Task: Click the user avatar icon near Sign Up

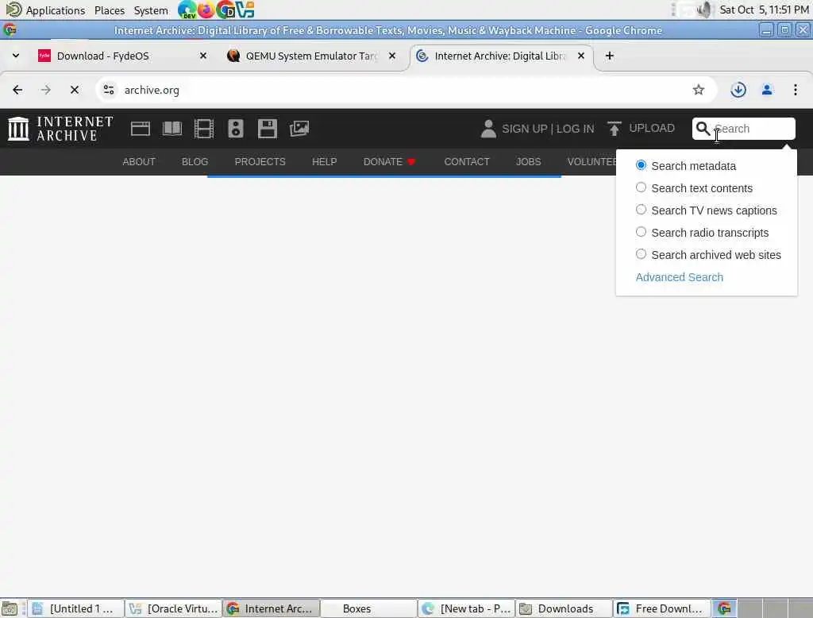Action: point(488,129)
